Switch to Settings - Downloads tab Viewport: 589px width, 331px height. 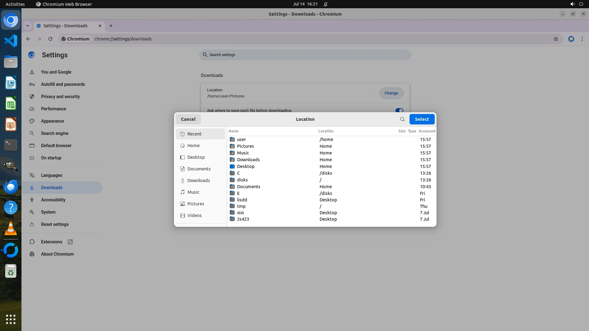65,26
